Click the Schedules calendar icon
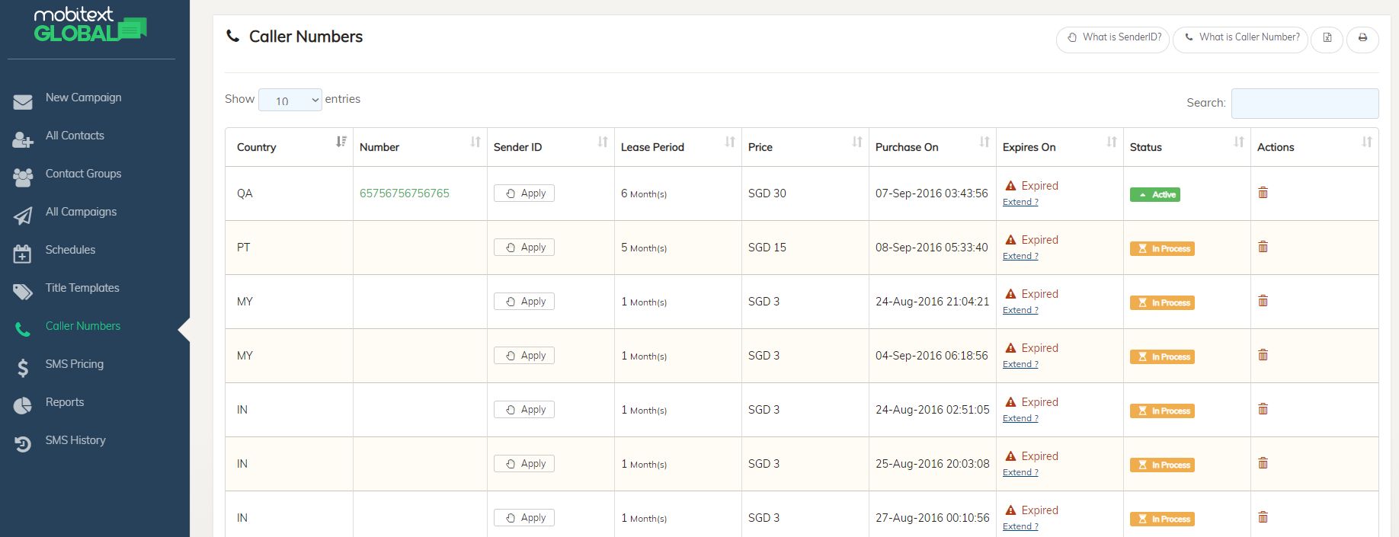 23,254
